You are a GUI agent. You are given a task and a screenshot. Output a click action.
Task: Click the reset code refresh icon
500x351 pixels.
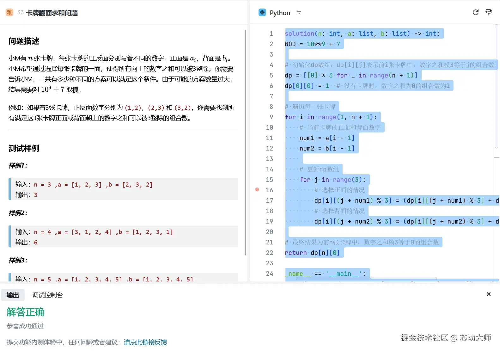(x=475, y=12)
